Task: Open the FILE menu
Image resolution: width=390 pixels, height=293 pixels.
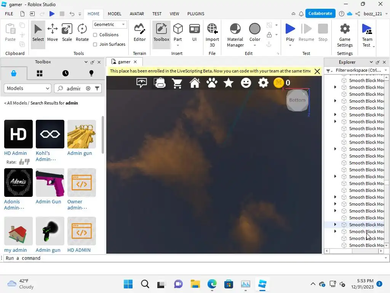Action: [x=9, y=14]
